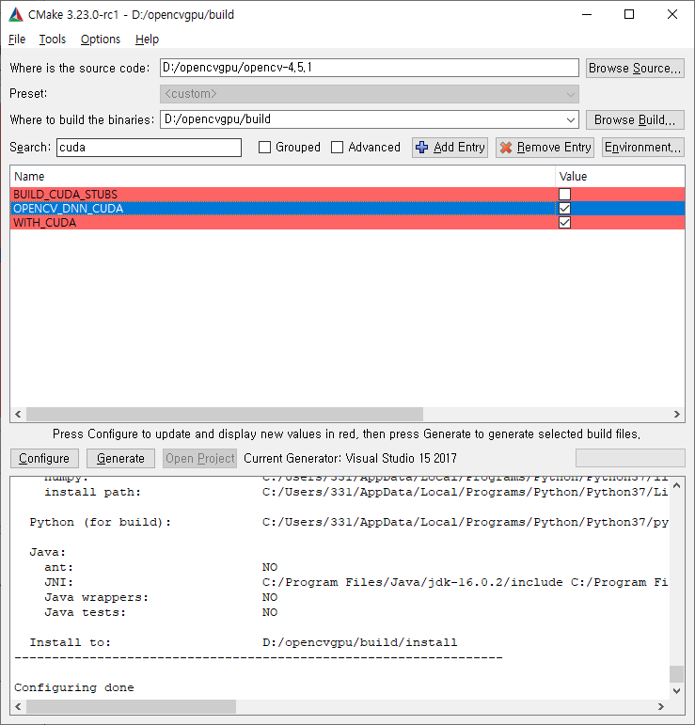Image resolution: width=695 pixels, height=725 pixels.
Task: Click the progress bar beside generator label
Action: click(630, 458)
